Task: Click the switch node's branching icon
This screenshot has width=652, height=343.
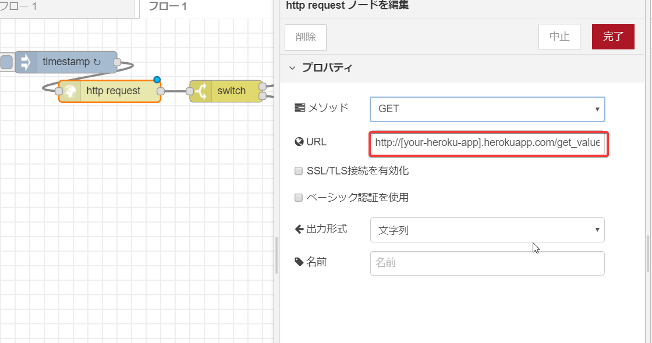Action: [200, 91]
